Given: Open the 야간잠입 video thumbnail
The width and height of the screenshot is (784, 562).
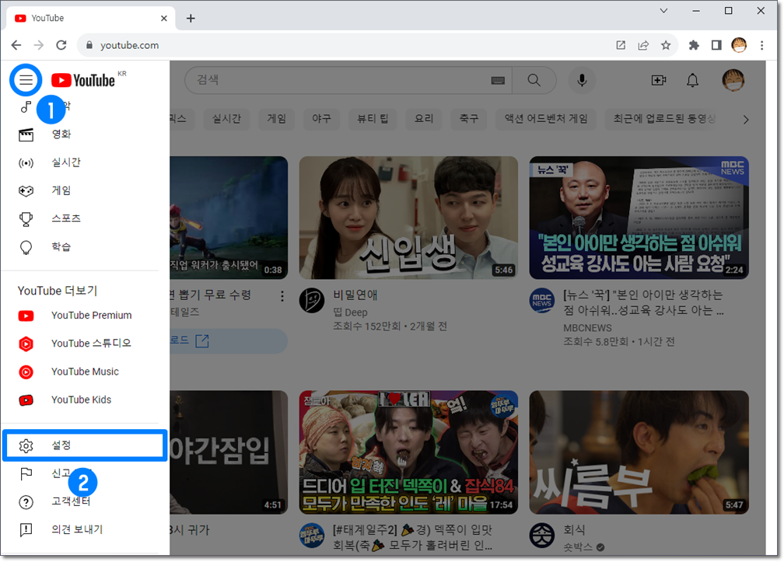Looking at the screenshot, I should 229,452.
